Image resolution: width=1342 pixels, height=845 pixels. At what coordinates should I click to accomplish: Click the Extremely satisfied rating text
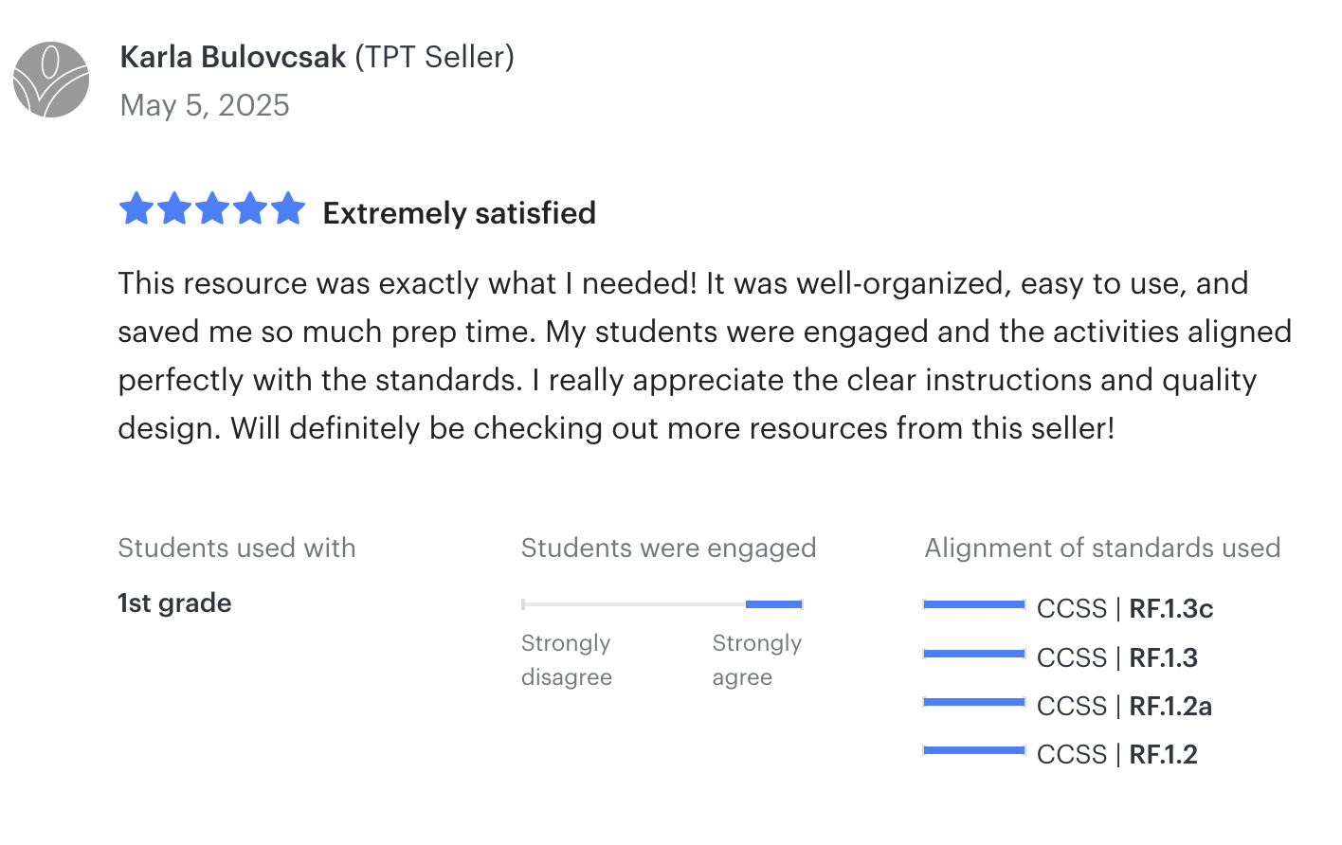[460, 213]
